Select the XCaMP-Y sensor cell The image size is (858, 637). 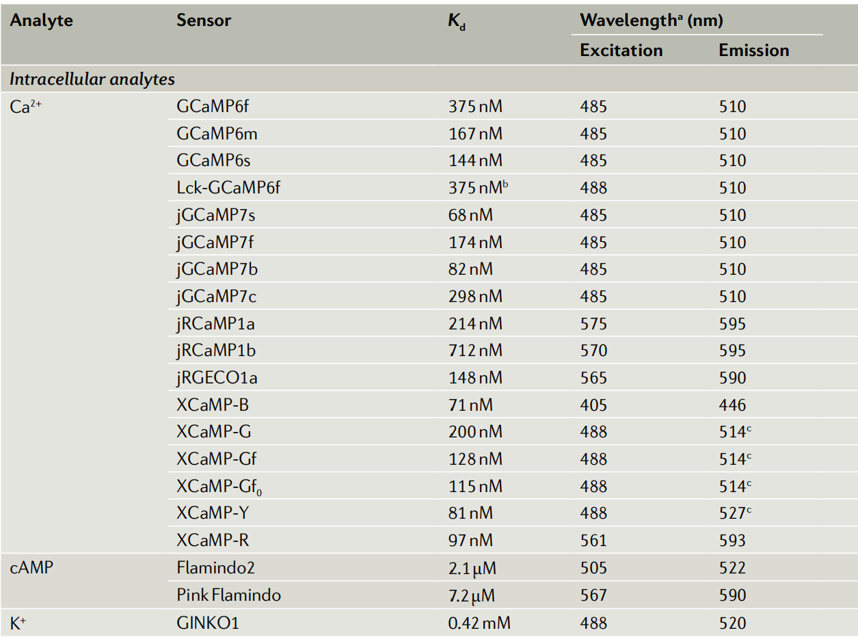(212, 513)
